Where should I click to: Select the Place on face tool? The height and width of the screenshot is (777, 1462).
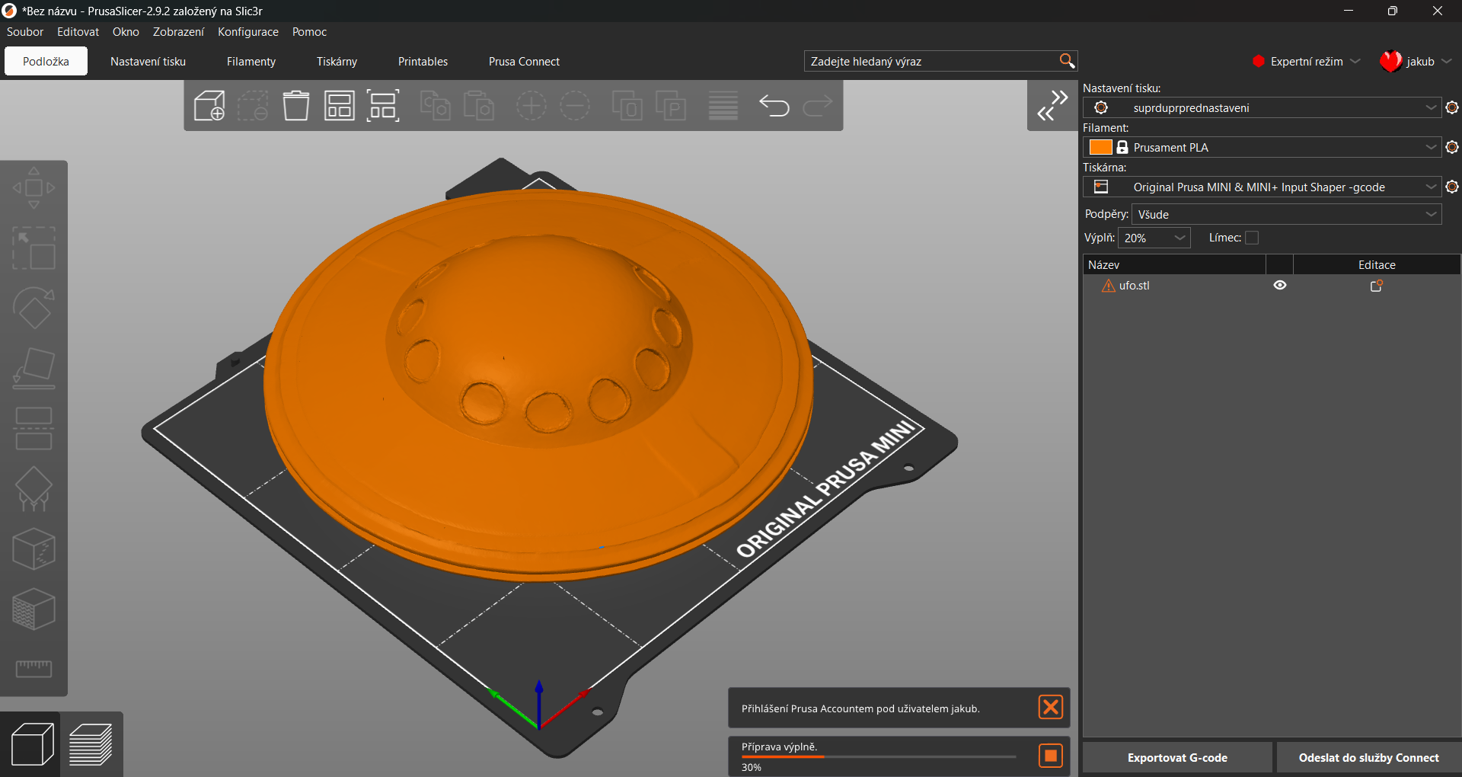coord(34,369)
